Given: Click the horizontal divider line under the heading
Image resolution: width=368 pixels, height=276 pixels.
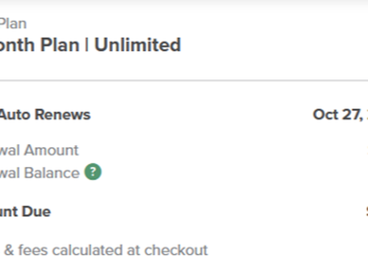Looking at the screenshot, I should coord(184,81).
